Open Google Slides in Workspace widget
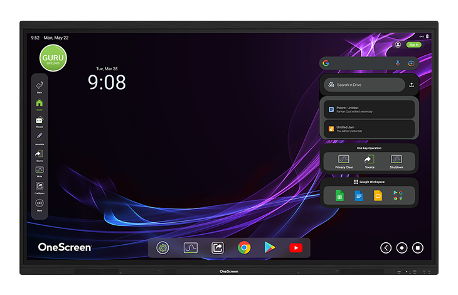The image size is (458, 295). pos(378,195)
